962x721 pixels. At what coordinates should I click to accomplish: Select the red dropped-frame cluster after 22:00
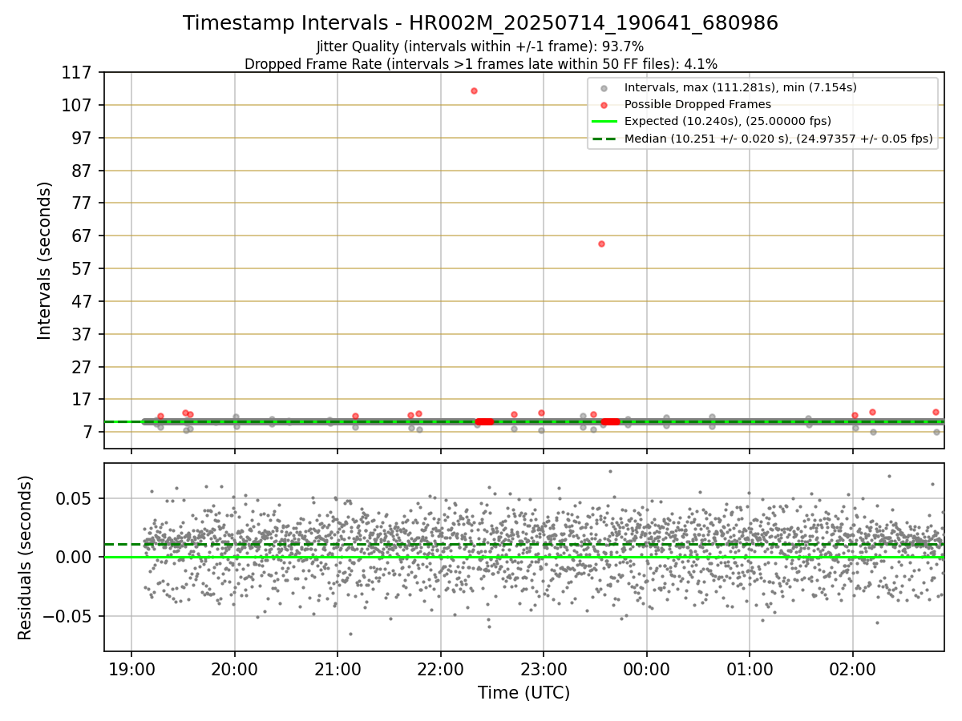click(x=484, y=421)
